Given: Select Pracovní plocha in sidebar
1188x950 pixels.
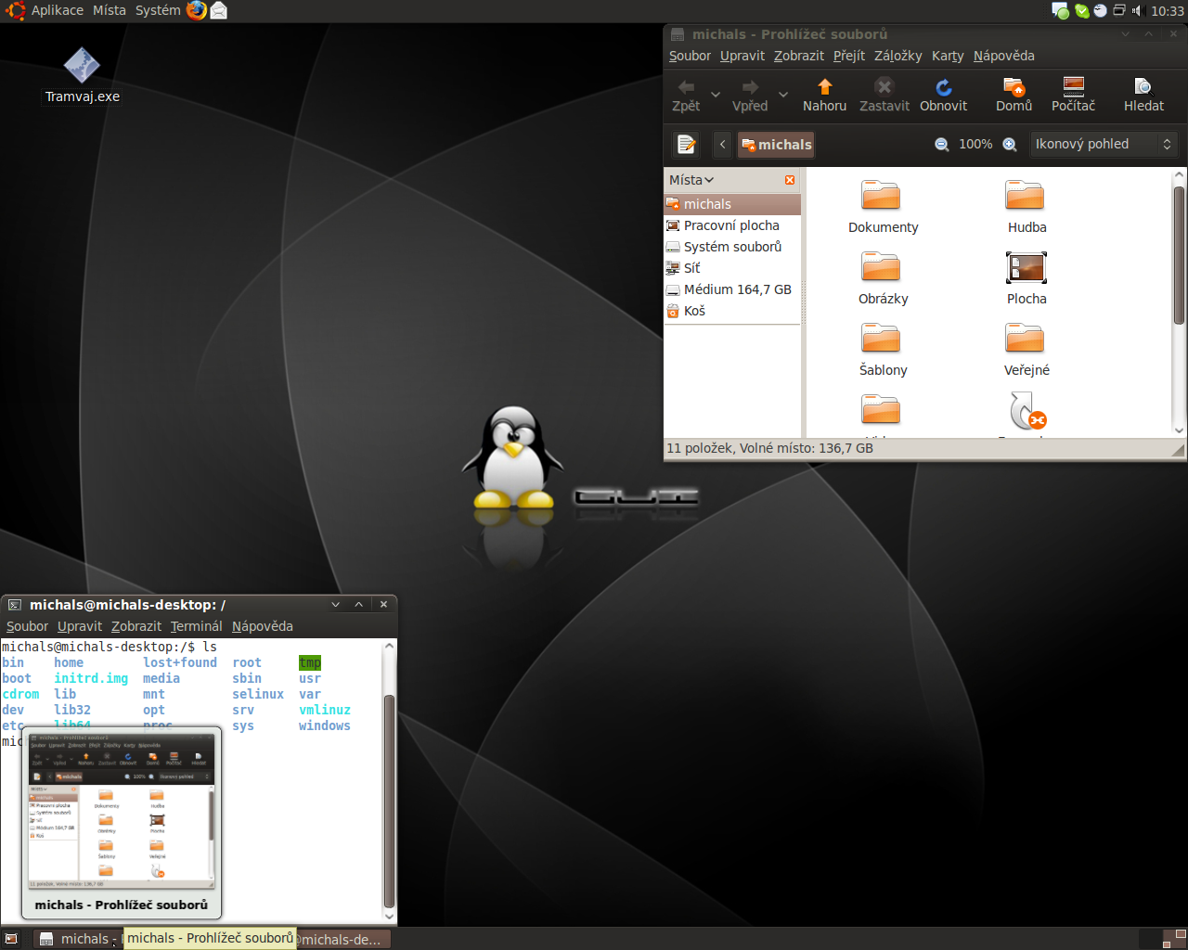Looking at the screenshot, I should click(x=732, y=225).
